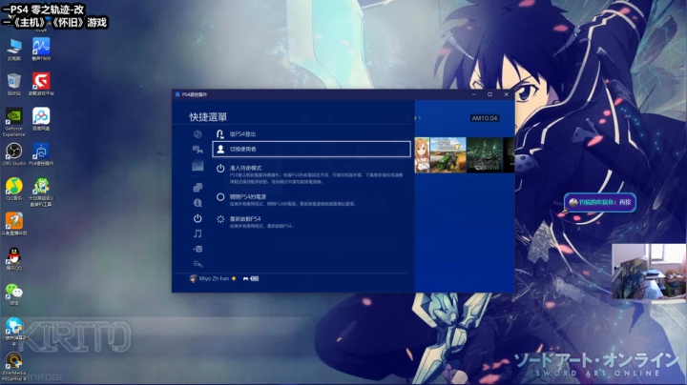Open the XtreMedia RECentral desktop icon
The height and width of the screenshot is (385, 687).
pos(14,367)
